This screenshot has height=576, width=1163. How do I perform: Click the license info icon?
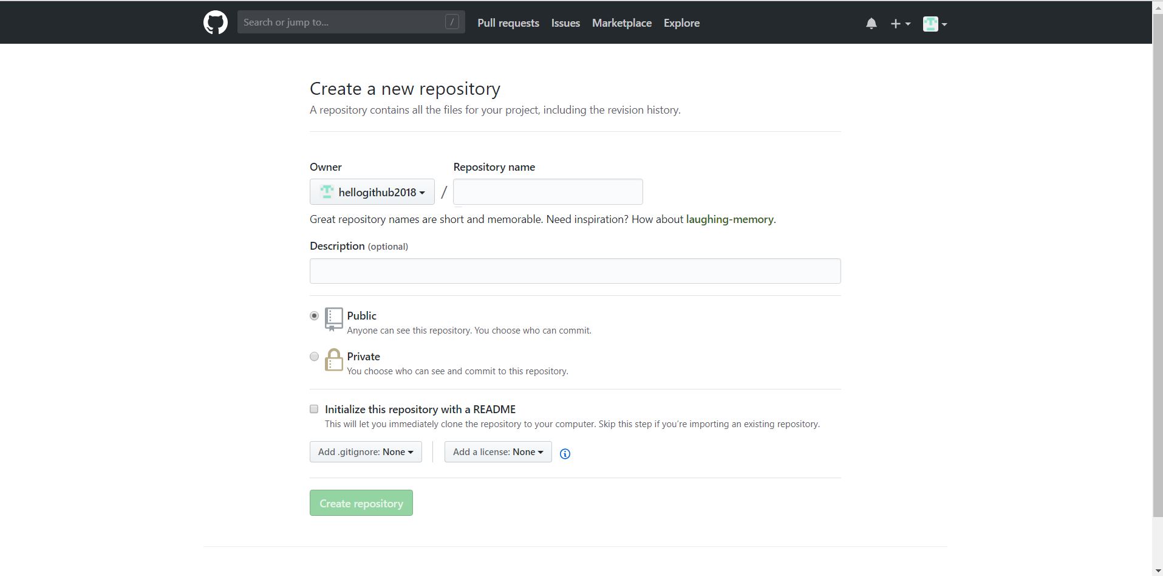(565, 453)
